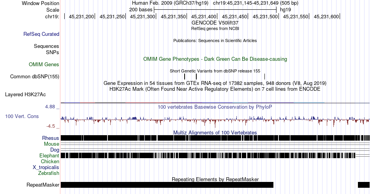Click the RepeatMasker track label
This screenshot has width=370, height=194.
point(43,185)
